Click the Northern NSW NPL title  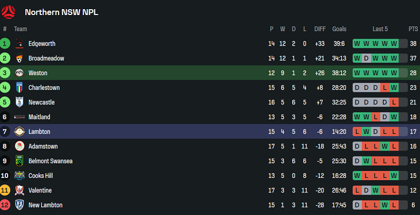click(x=61, y=12)
